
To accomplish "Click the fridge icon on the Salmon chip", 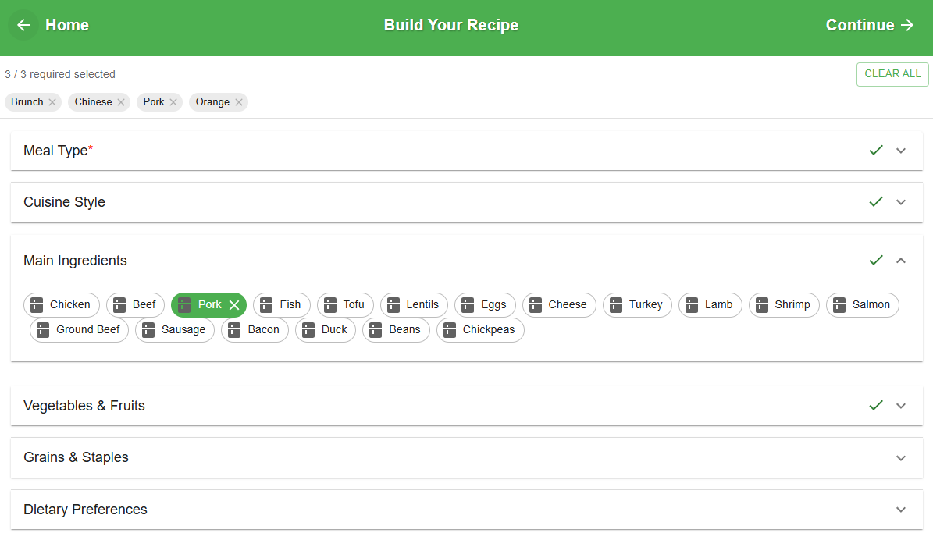I will 839,305.
